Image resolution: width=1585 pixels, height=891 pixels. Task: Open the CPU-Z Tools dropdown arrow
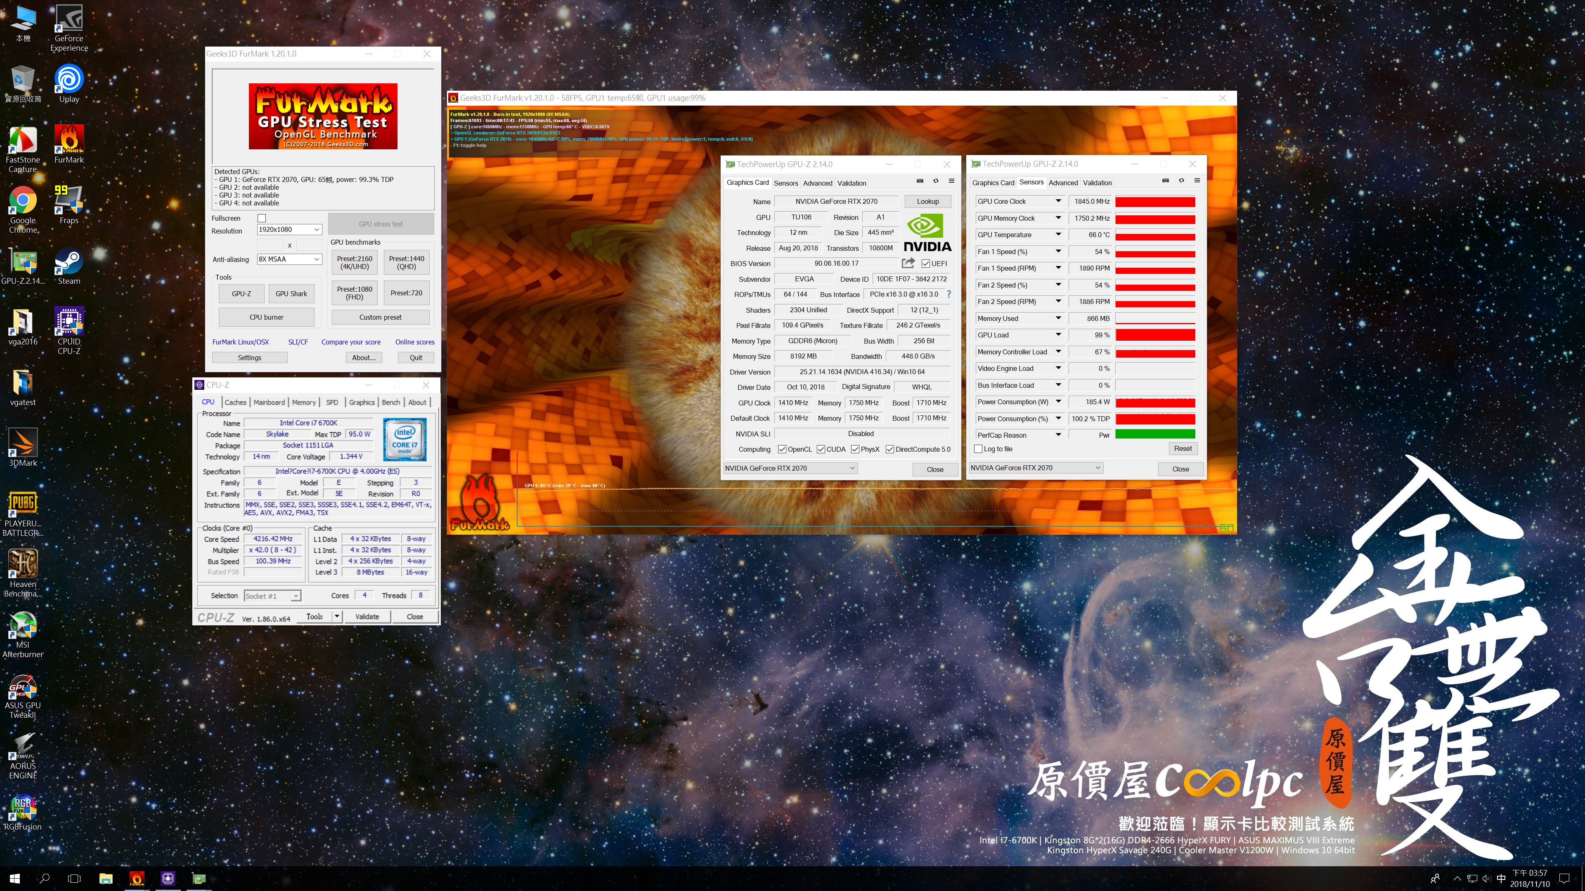(x=336, y=616)
